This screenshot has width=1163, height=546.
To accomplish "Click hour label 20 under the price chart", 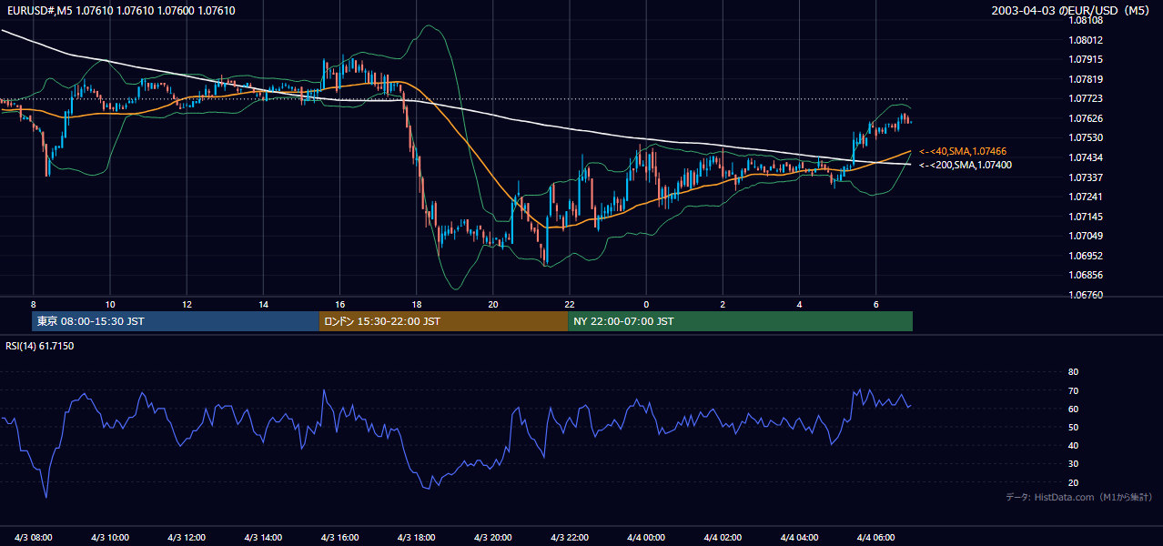I will 493,304.
